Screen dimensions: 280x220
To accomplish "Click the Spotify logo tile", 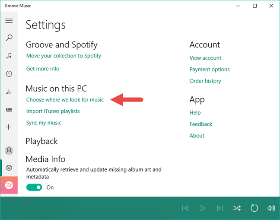I will point(9,185).
